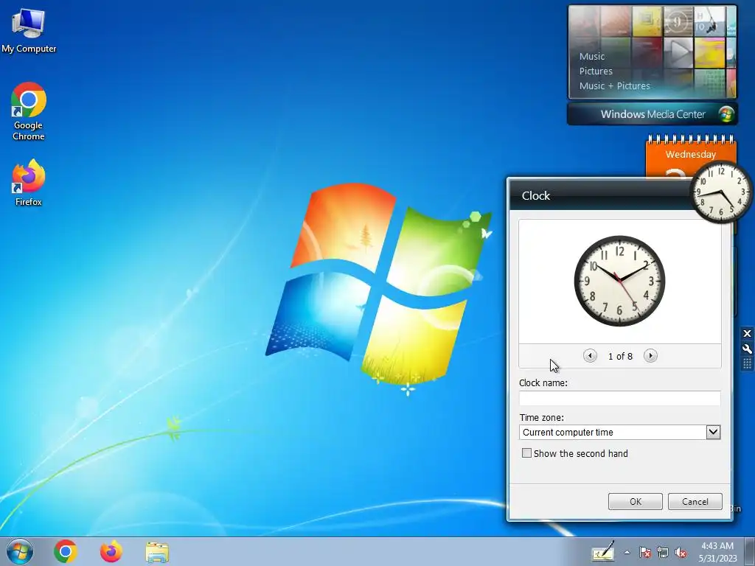755x566 pixels.
Task: Open the tablet input panel taskbar icon
Action: (603, 551)
